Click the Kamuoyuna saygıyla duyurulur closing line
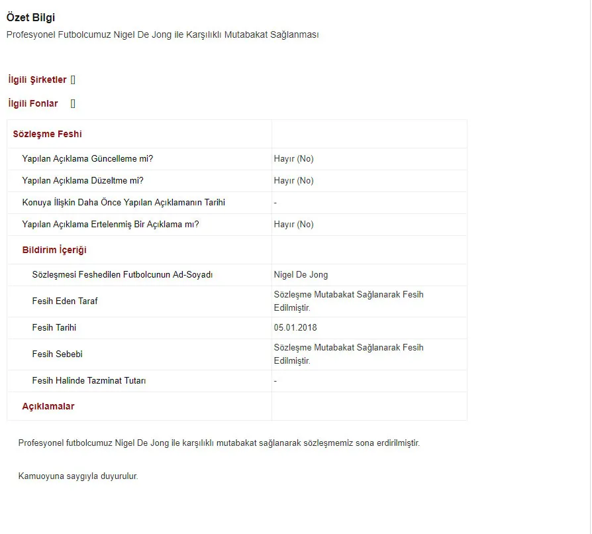 click(x=78, y=476)
